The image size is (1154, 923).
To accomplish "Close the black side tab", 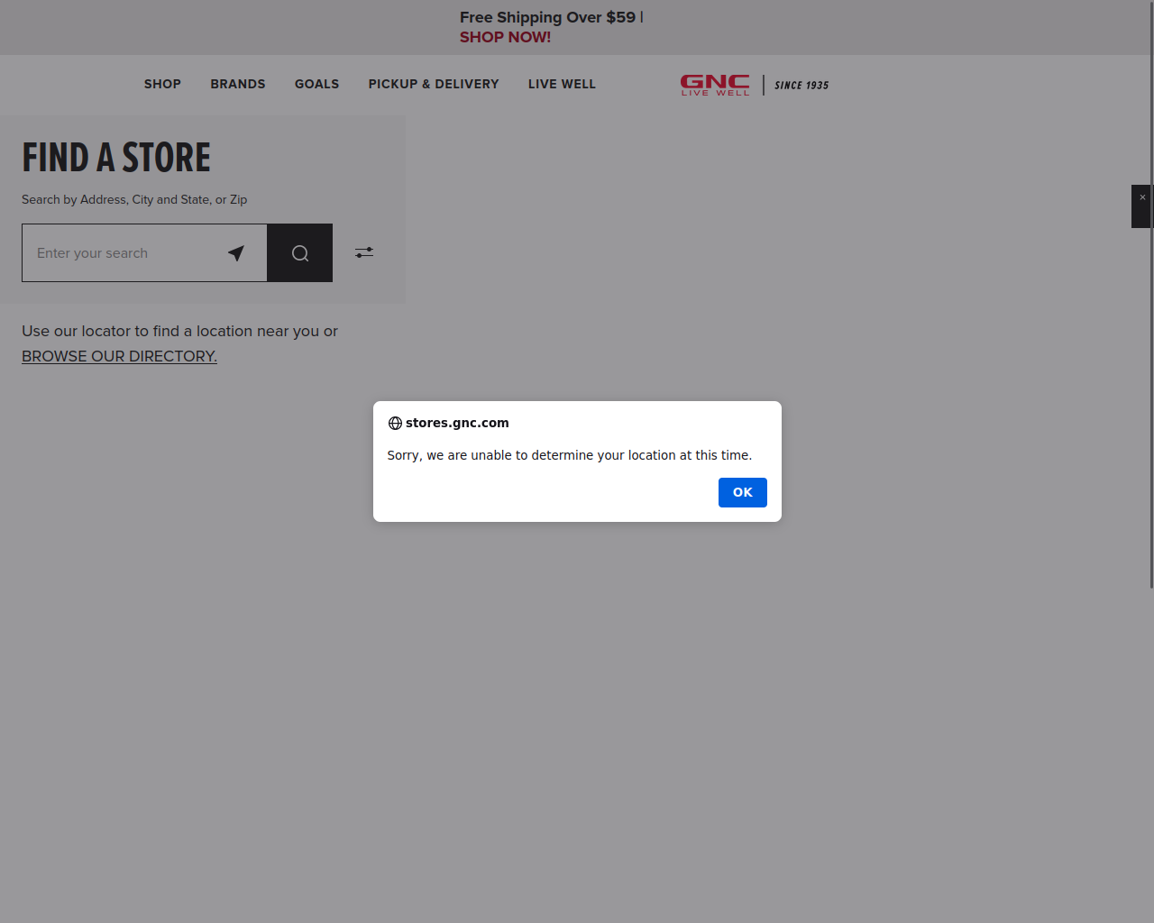I will point(1142,197).
